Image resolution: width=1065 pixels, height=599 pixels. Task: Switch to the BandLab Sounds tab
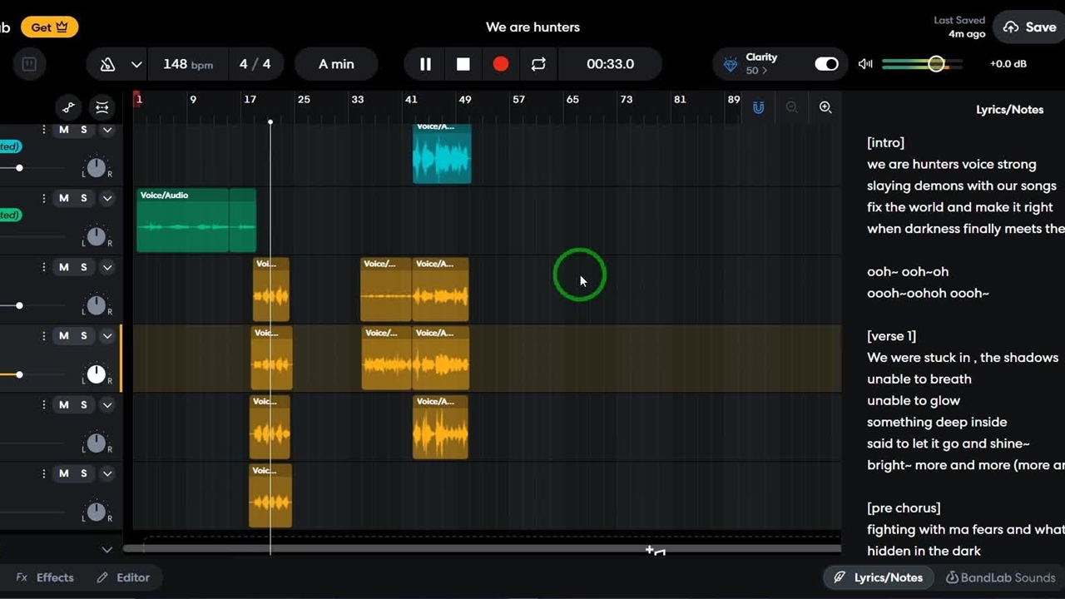pos(1000,577)
